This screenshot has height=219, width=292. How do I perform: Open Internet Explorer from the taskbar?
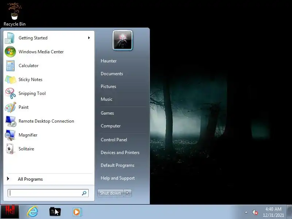pos(32,212)
